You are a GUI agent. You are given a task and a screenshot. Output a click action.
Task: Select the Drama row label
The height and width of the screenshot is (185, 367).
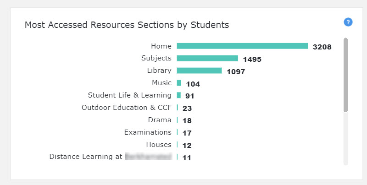pos(160,120)
